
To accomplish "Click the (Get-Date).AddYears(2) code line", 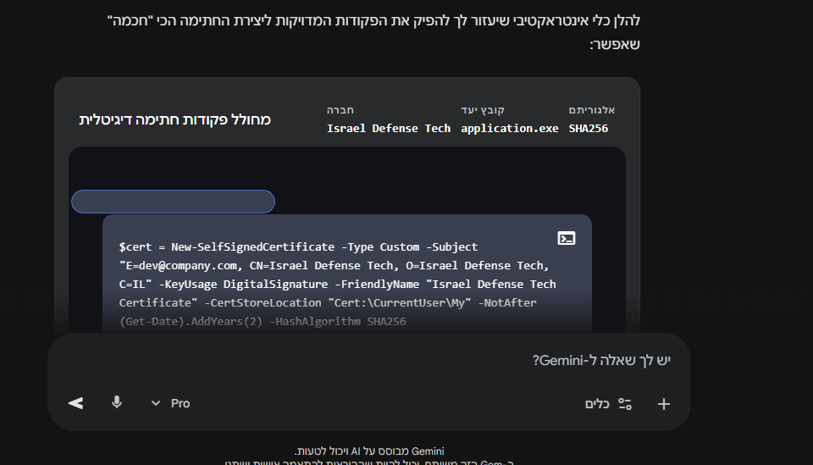I will [263, 321].
